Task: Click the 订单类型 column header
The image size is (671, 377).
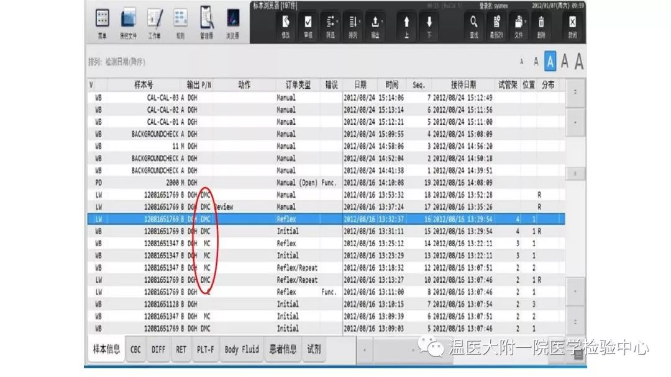Action: 298,85
